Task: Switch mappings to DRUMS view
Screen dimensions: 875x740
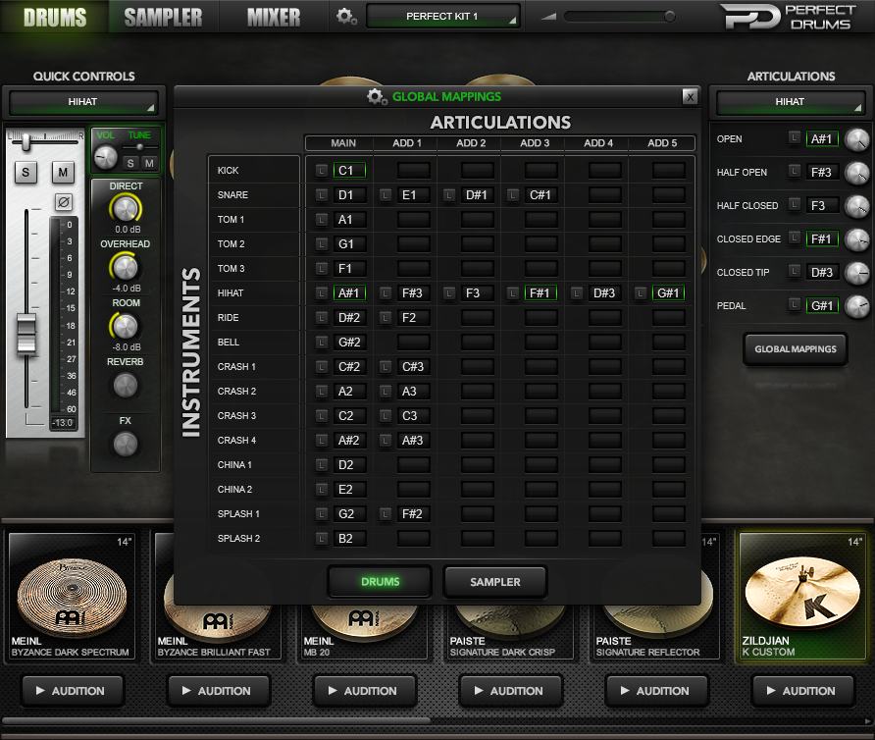Action: (380, 582)
